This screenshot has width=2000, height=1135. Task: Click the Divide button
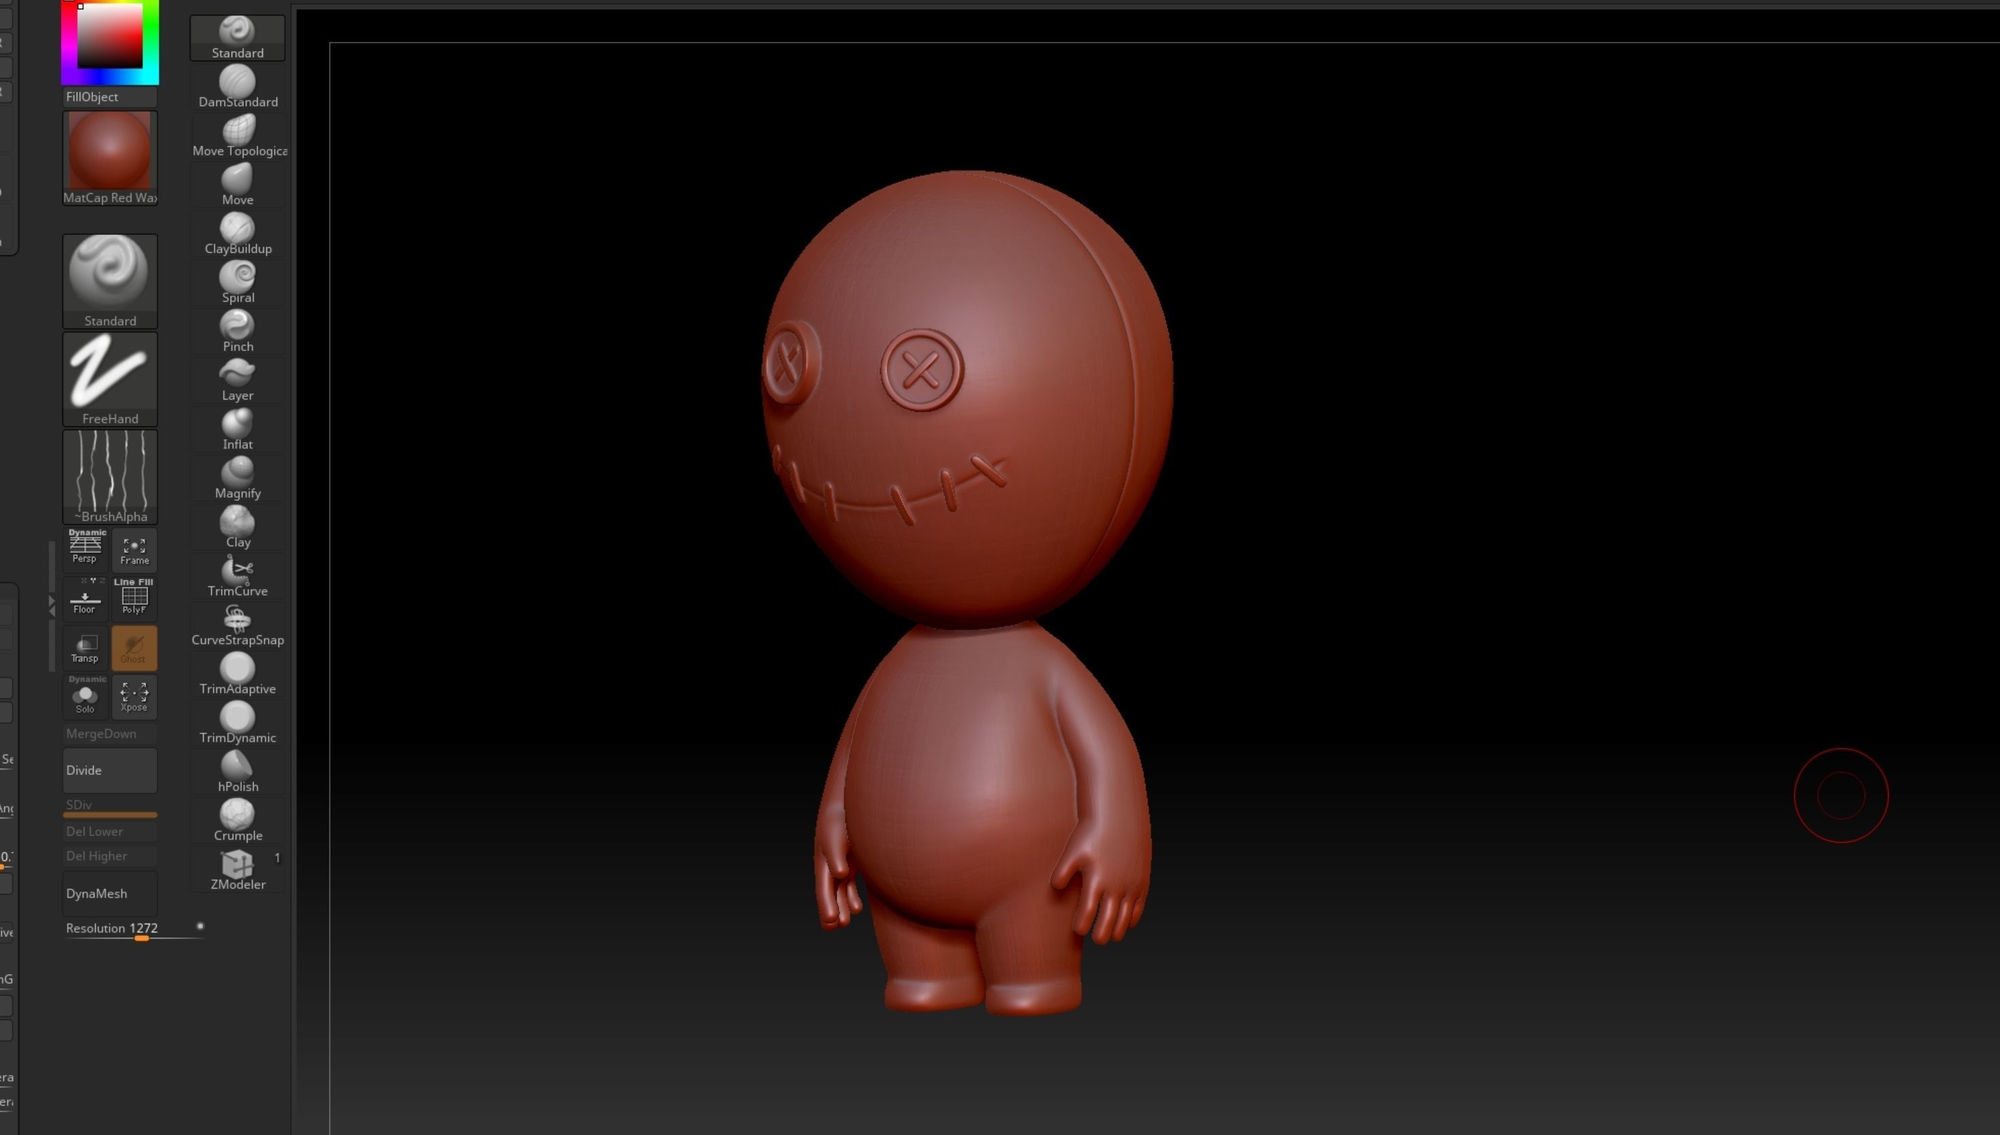110,770
